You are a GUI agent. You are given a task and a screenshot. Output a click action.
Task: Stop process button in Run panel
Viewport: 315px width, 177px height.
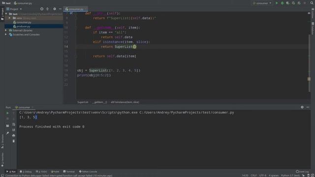pos(7,118)
